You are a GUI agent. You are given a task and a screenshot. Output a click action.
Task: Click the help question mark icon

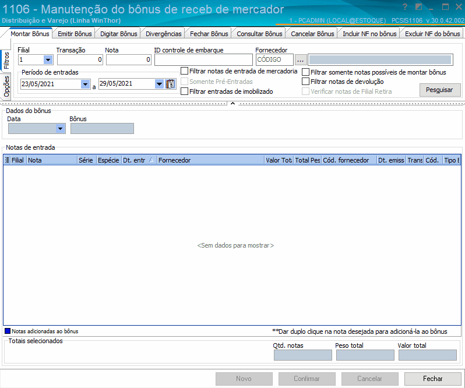[x=405, y=7]
